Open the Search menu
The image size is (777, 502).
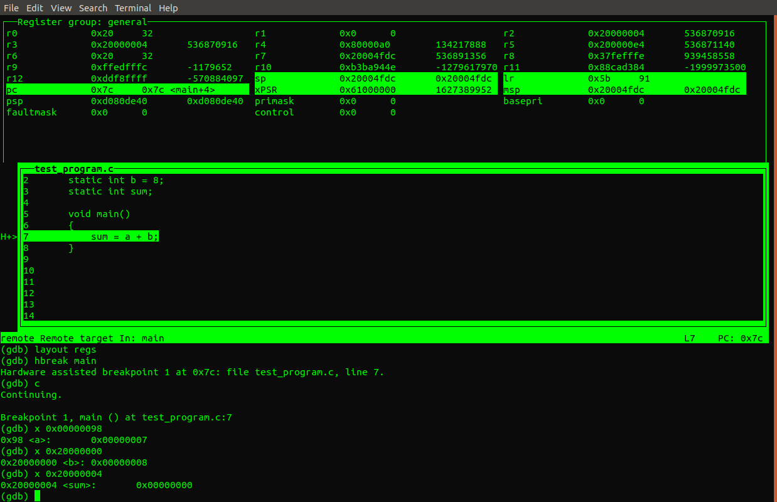click(x=93, y=8)
